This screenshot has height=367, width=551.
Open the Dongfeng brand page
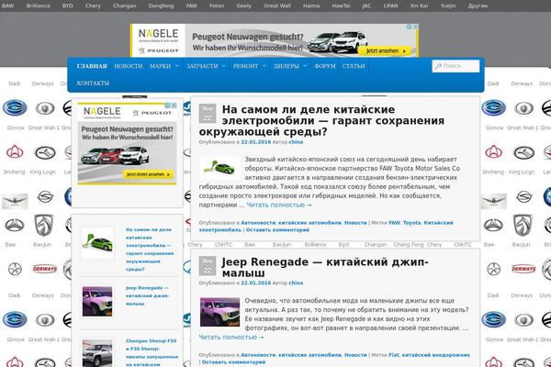coord(161,6)
